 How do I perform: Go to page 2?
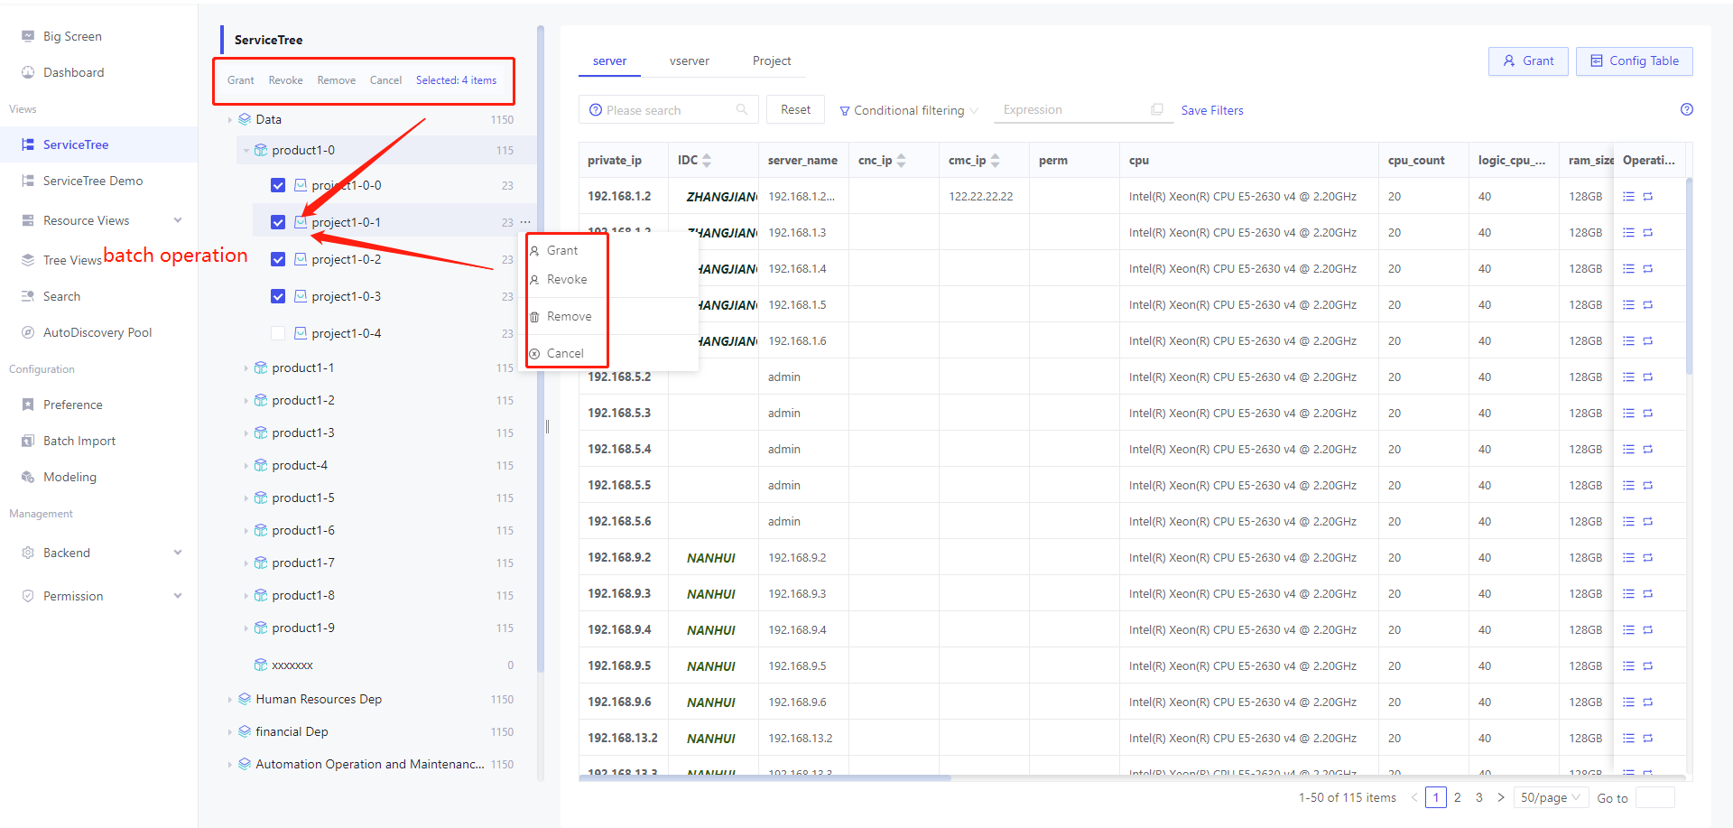click(x=1458, y=797)
